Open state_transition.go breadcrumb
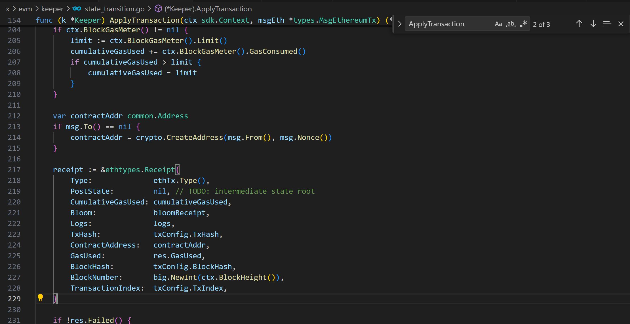 click(x=115, y=9)
